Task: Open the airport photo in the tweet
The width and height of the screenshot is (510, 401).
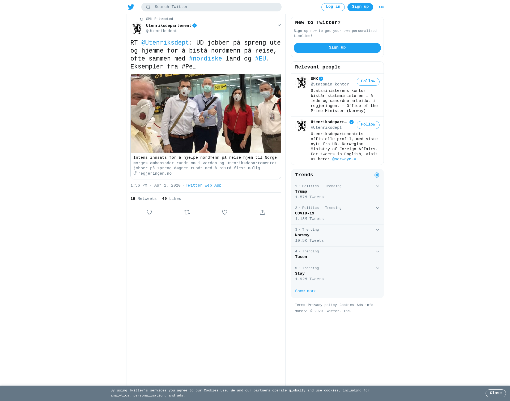Action: pyautogui.click(x=206, y=113)
